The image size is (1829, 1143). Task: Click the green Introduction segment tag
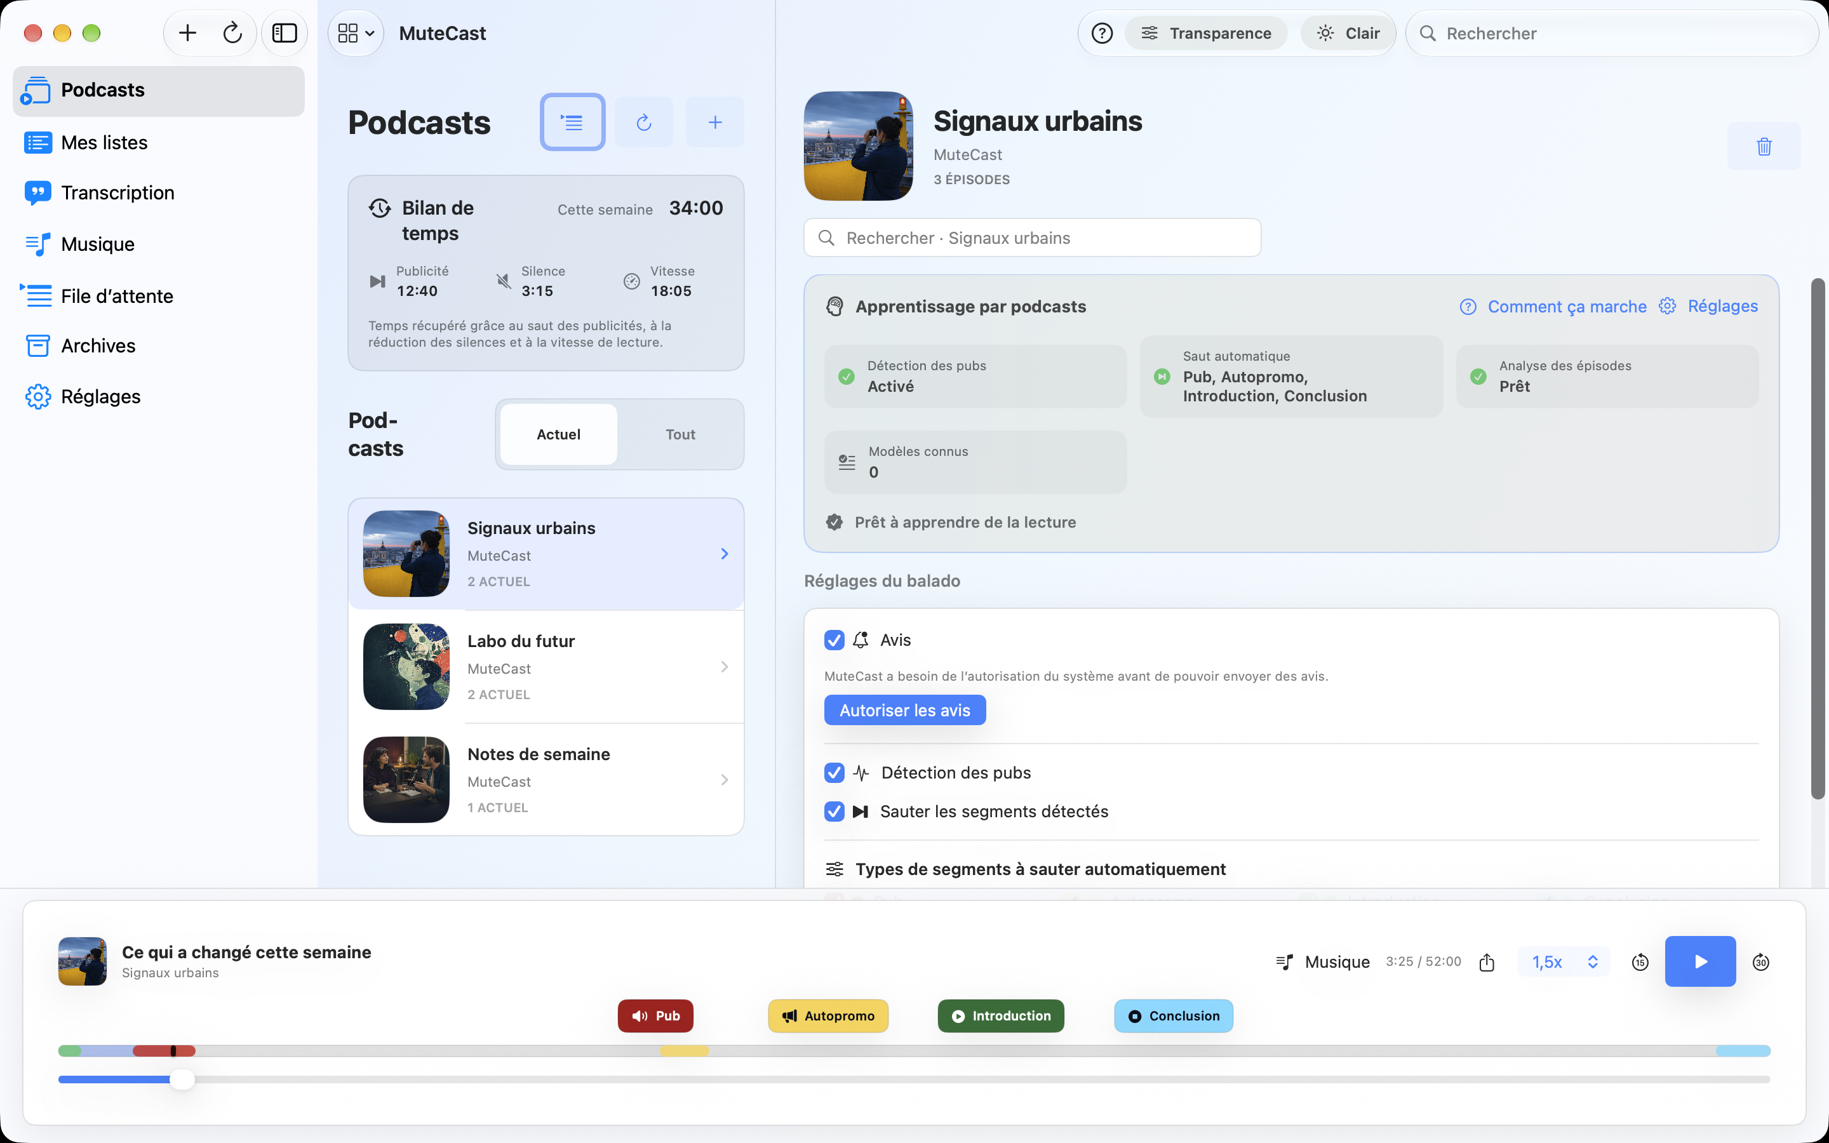(x=1001, y=1016)
